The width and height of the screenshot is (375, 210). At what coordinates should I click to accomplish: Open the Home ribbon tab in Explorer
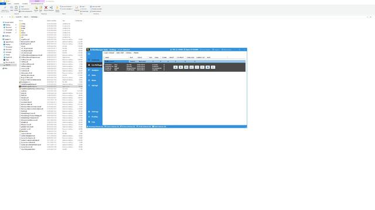[9, 4]
